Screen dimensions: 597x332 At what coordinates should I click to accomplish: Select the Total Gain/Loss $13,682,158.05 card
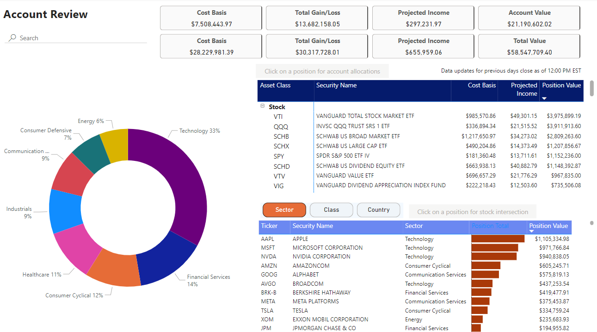(317, 18)
